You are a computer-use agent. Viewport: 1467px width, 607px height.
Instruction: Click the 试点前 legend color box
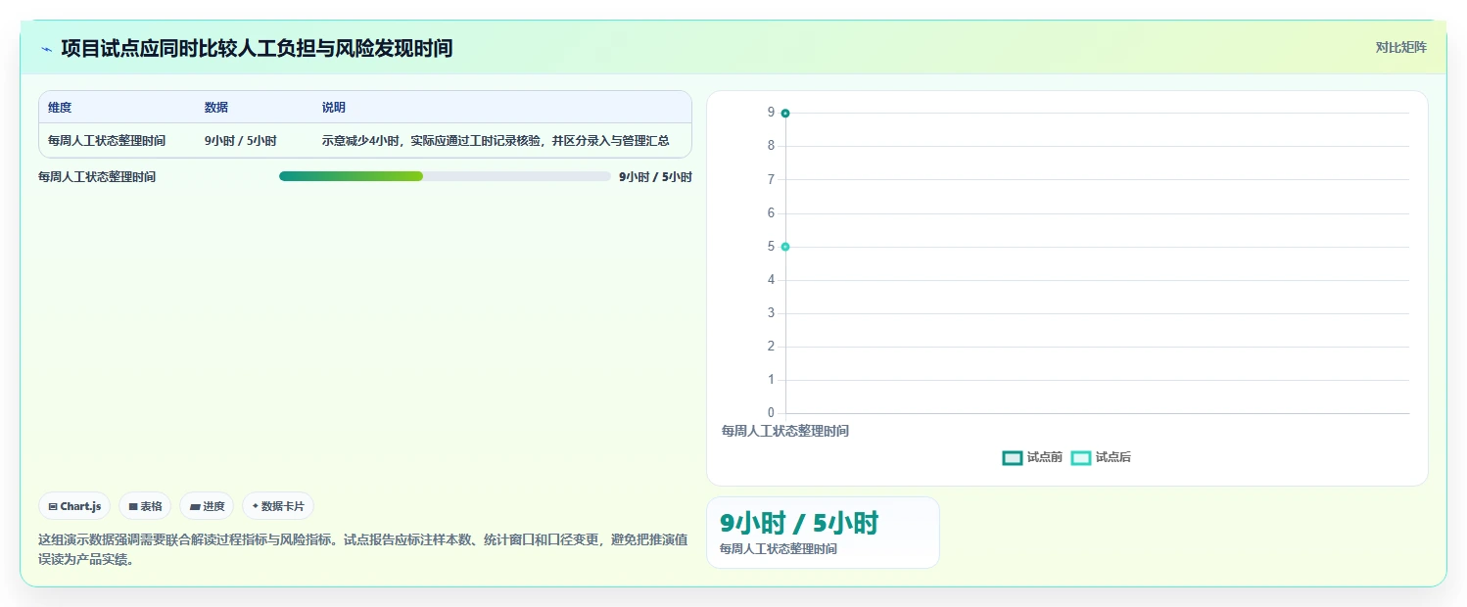tap(1013, 458)
